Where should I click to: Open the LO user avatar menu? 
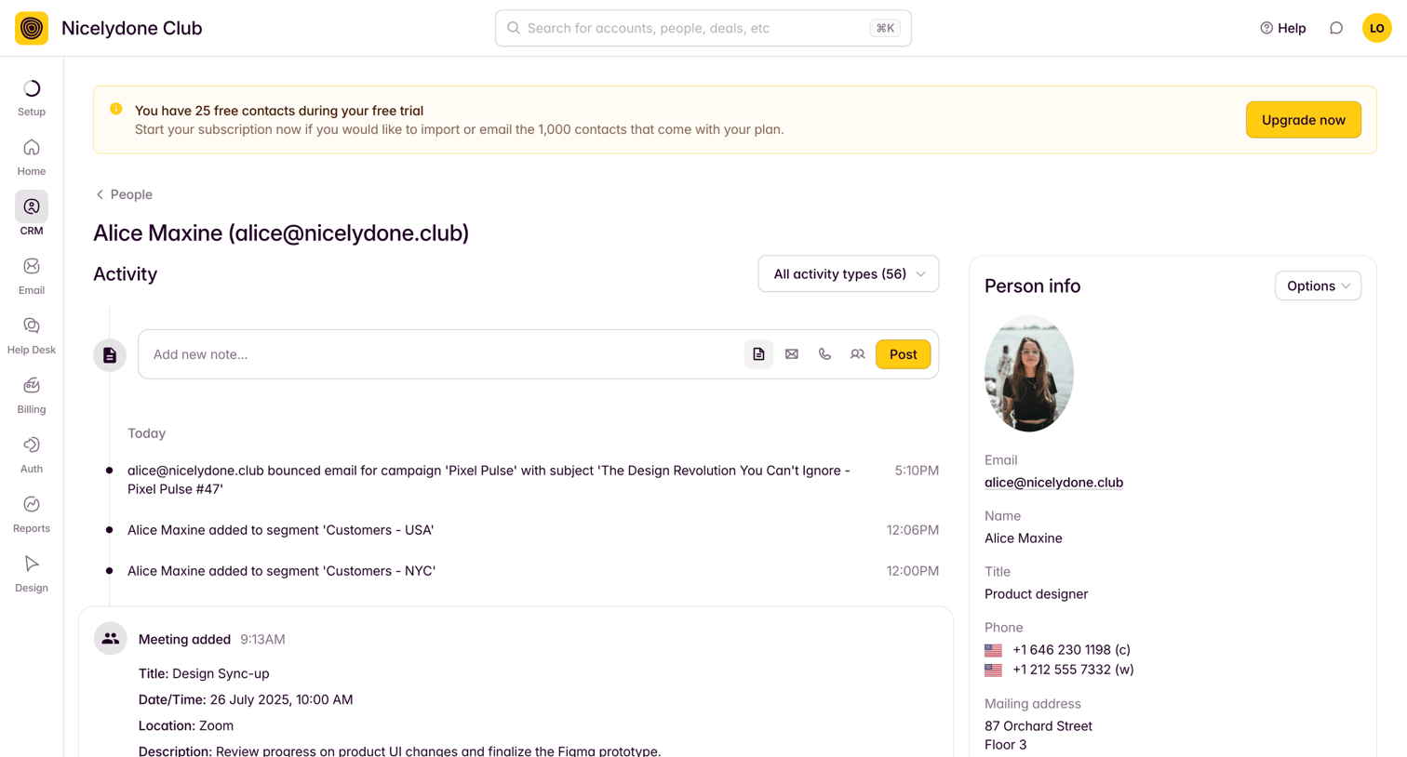point(1377,28)
